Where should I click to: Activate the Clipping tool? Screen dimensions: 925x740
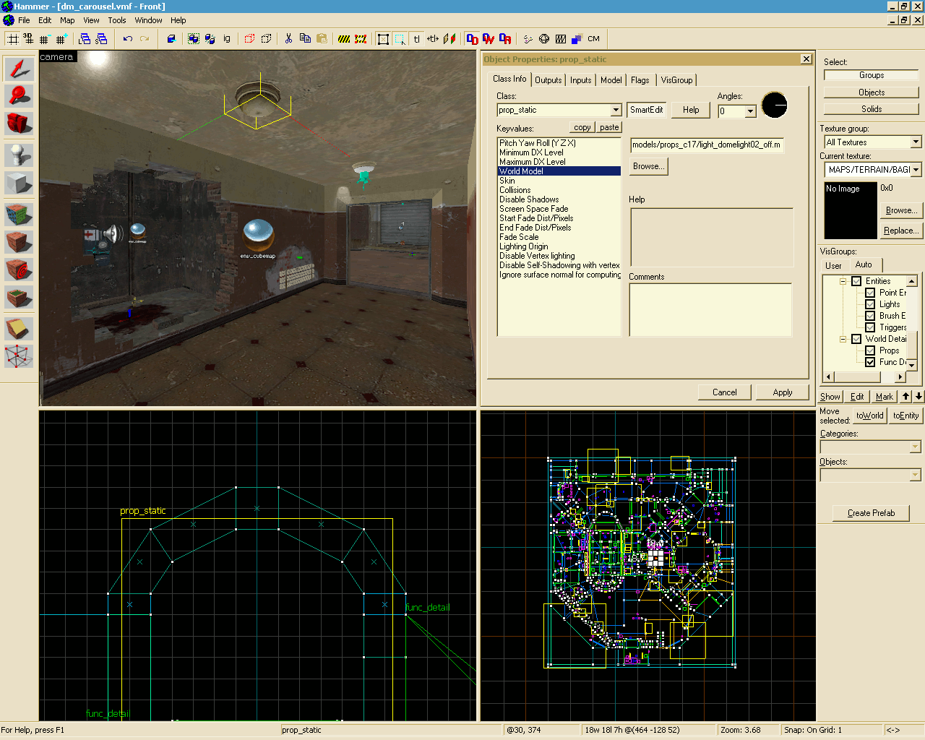[20, 329]
